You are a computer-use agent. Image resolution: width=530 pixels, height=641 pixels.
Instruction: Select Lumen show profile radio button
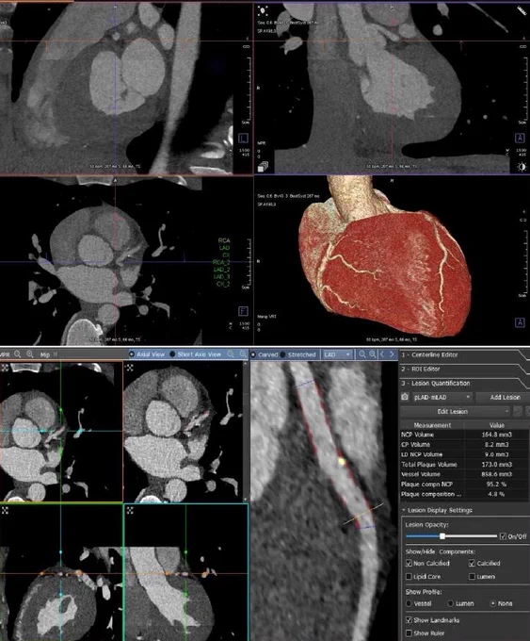451,603
